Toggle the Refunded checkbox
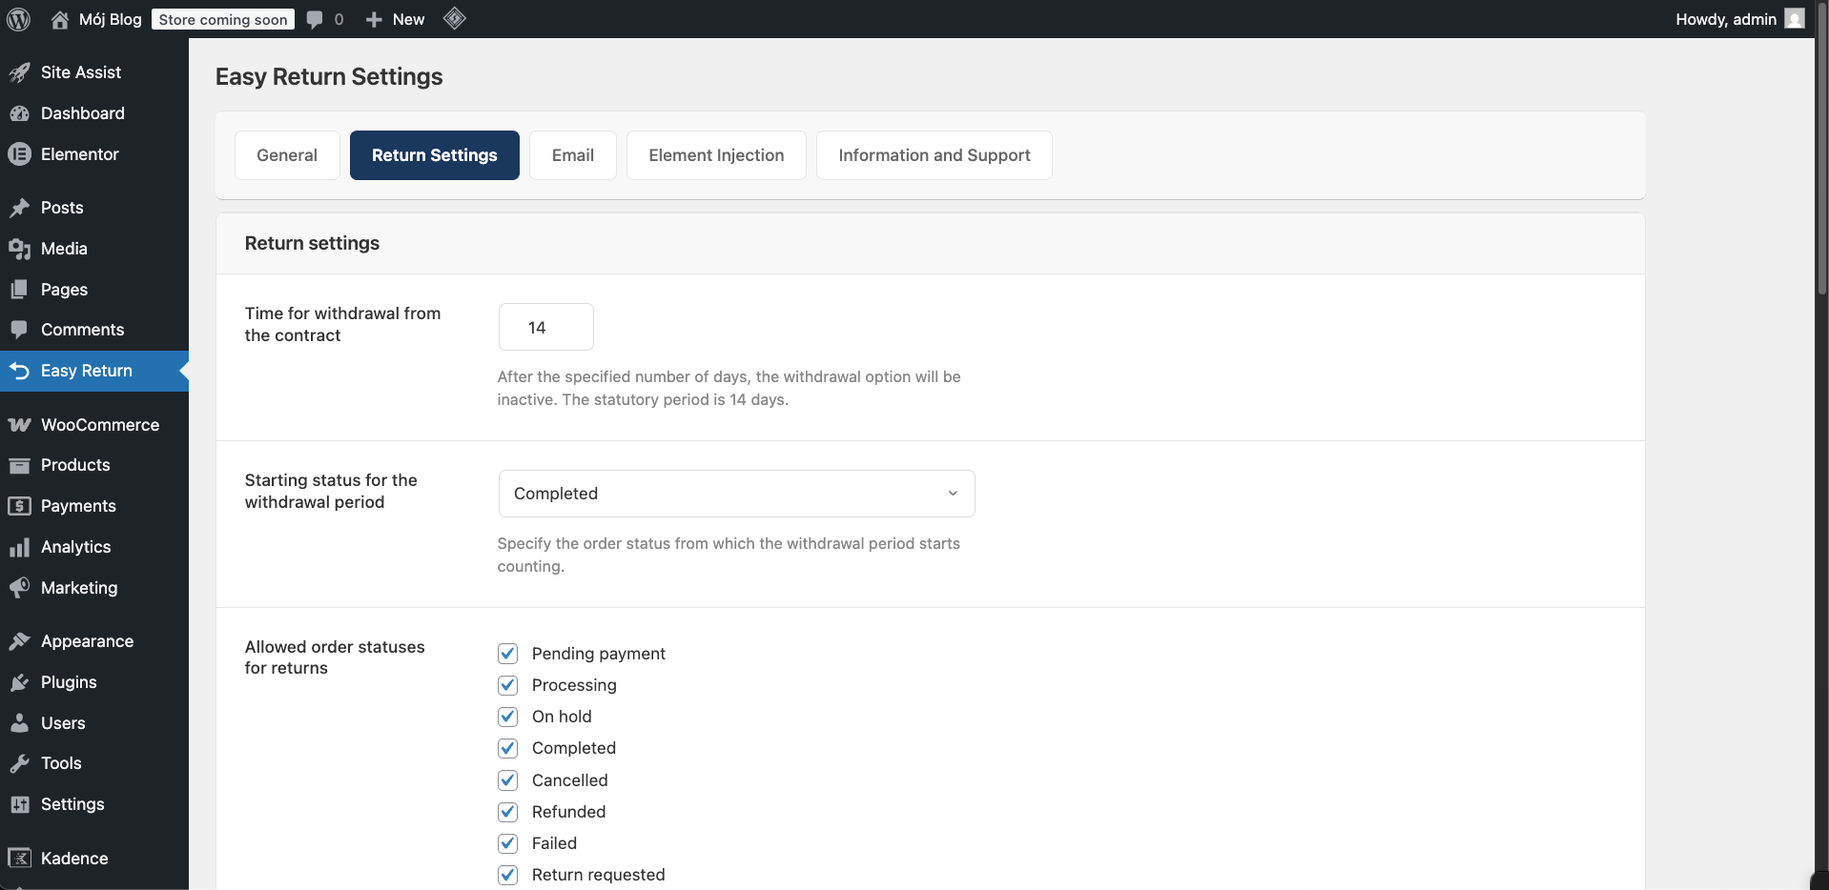The height and width of the screenshot is (890, 1829). [508, 812]
